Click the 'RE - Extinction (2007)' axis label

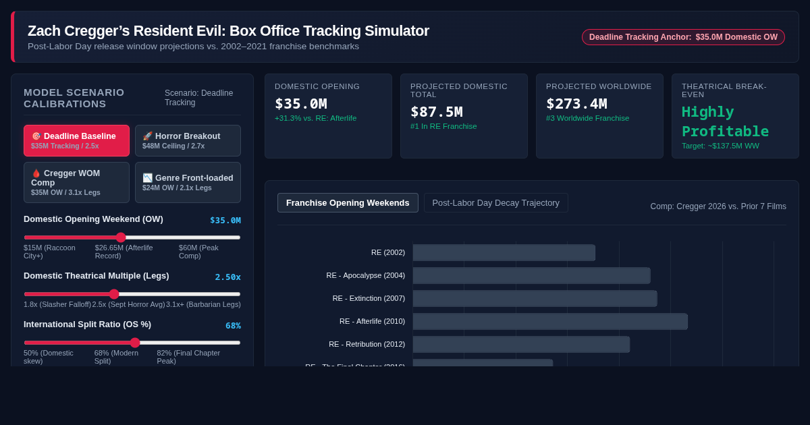click(x=369, y=298)
